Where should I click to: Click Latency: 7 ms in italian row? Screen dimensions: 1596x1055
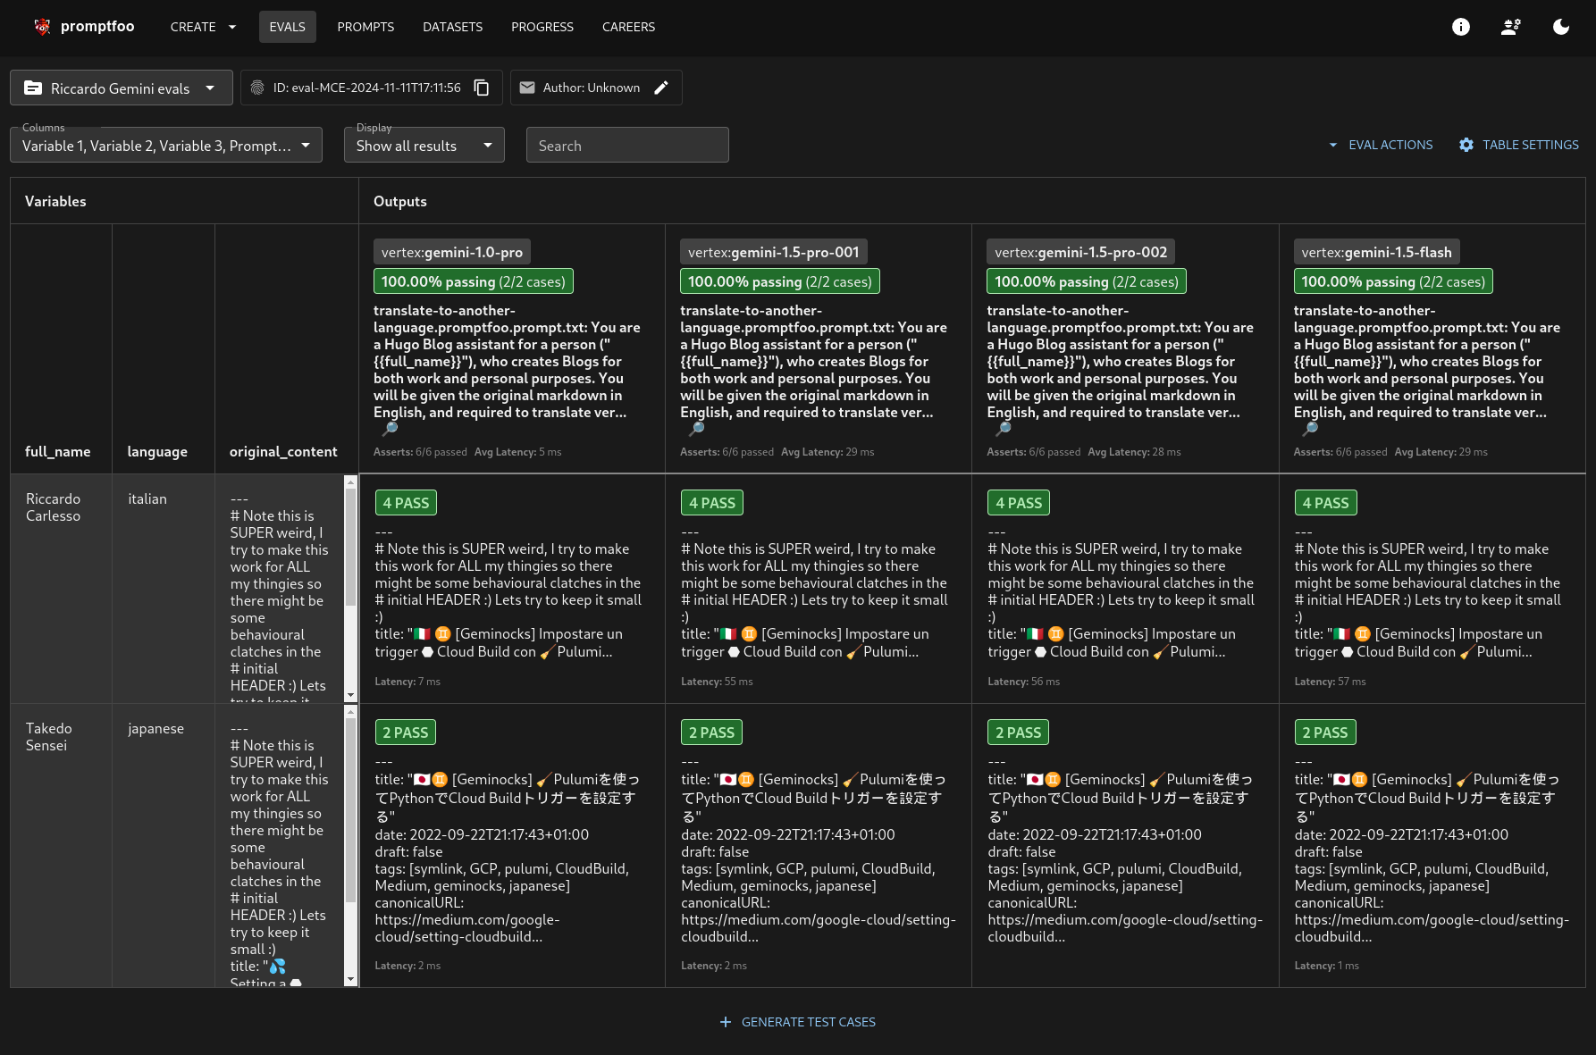[x=407, y=682]
